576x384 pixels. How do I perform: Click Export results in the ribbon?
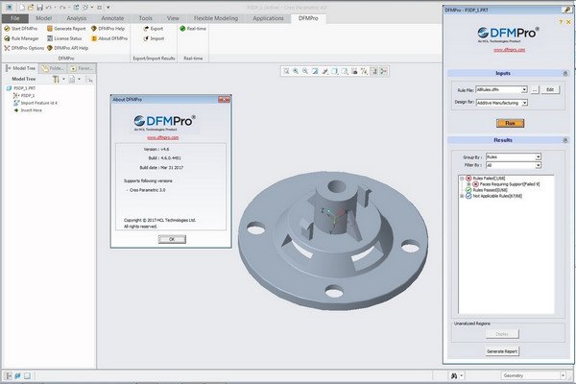(154, 28)
